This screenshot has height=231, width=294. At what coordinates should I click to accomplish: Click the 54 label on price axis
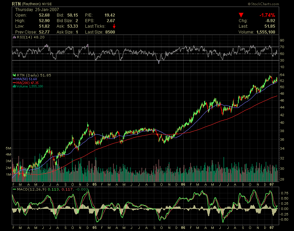pos(282,75)
